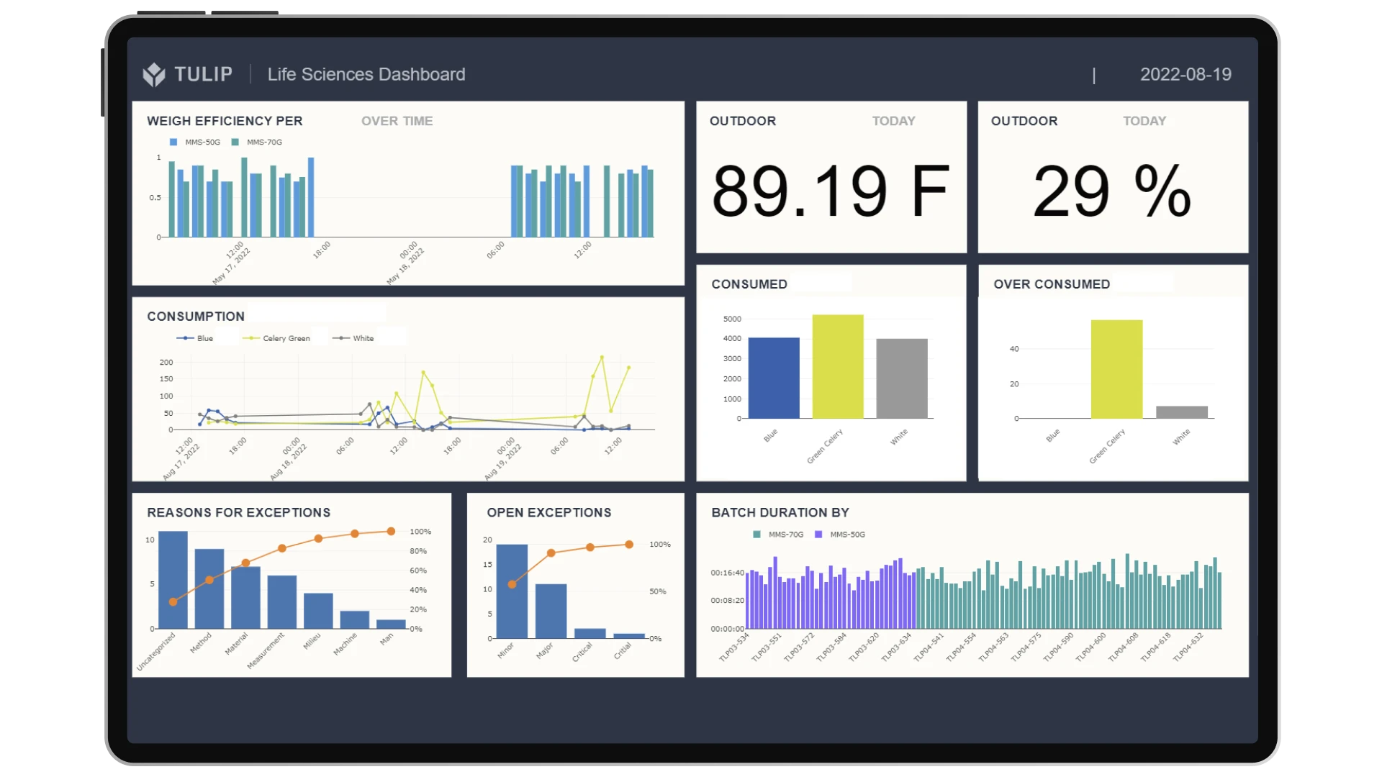The image size is (1382, 777).
Task: Click the Weigh Efficiency Per chart title
Action: click(225, 121)
